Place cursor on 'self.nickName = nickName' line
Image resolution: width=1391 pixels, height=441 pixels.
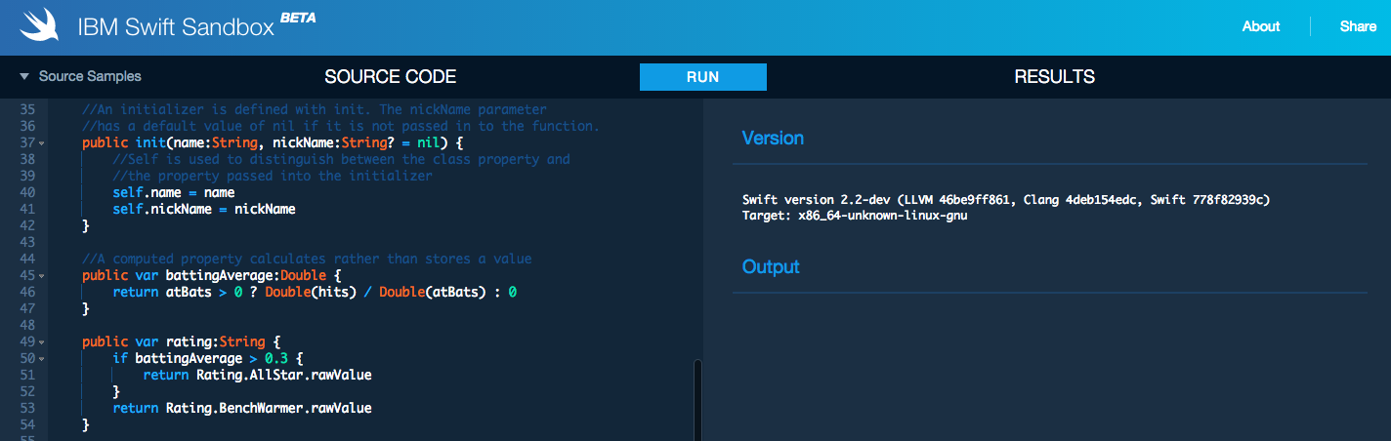tap(204, 209)
